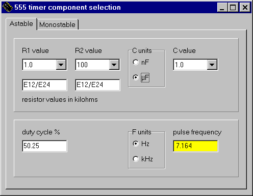The image size is (253, 196).
Task: Click inside the R1 value box showing 1.0
Action: pos(39,65)
